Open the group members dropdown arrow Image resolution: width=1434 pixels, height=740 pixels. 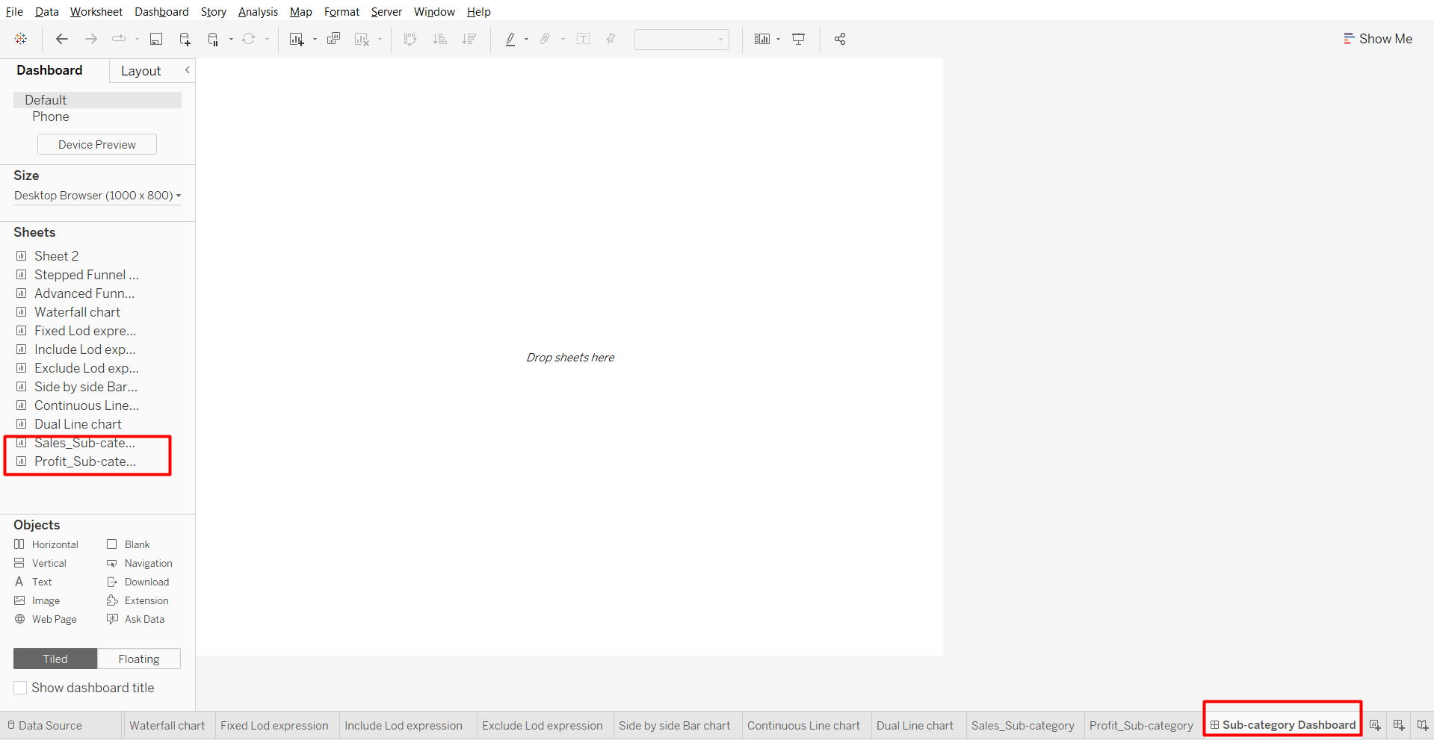pyautogui.click(x=563, y=39)
